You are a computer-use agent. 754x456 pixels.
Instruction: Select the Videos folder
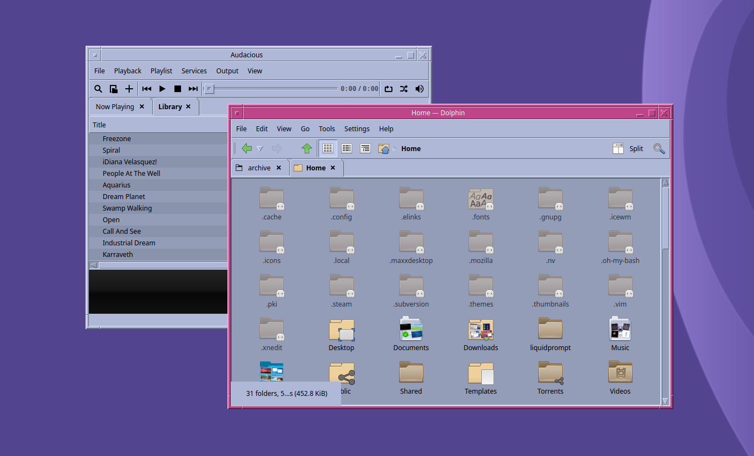(620, 377)
